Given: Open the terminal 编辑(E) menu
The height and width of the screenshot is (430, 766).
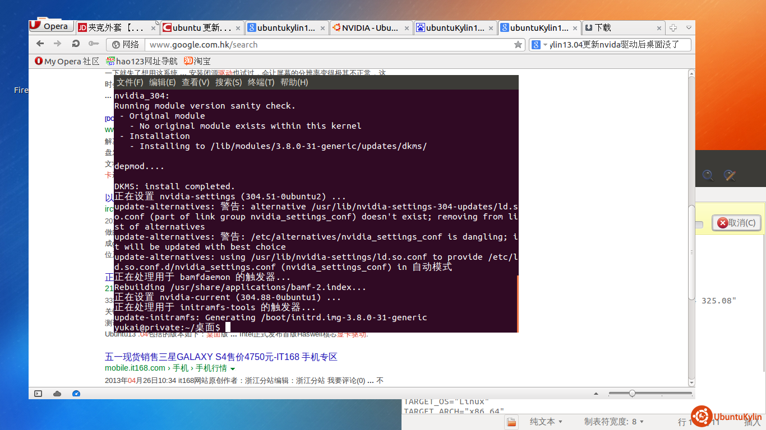Looking at the screenshot, I should click(162, 82).
